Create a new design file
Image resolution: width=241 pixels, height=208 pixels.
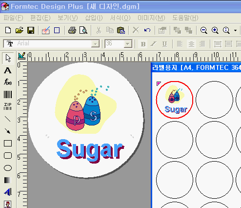[8, 30]
